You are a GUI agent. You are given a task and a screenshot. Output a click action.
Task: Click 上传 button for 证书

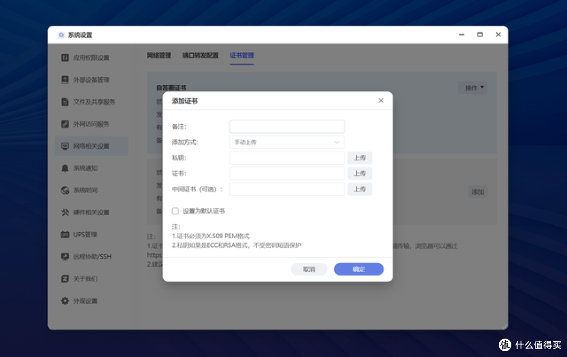[360, 173]
